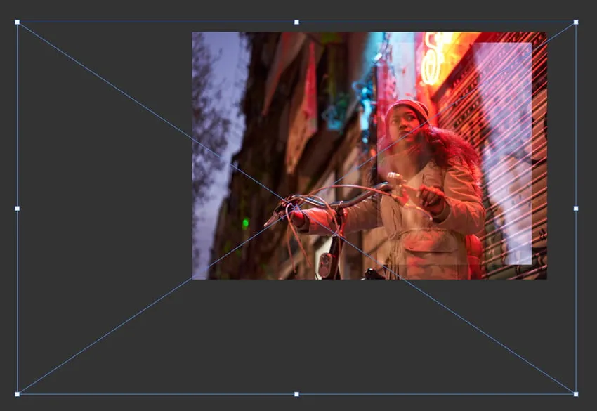Image resolution: width=597 pixels, height=411 pixels.
Task: Click the woman's hand on the handlebar
Action: (x=431, y=199)
